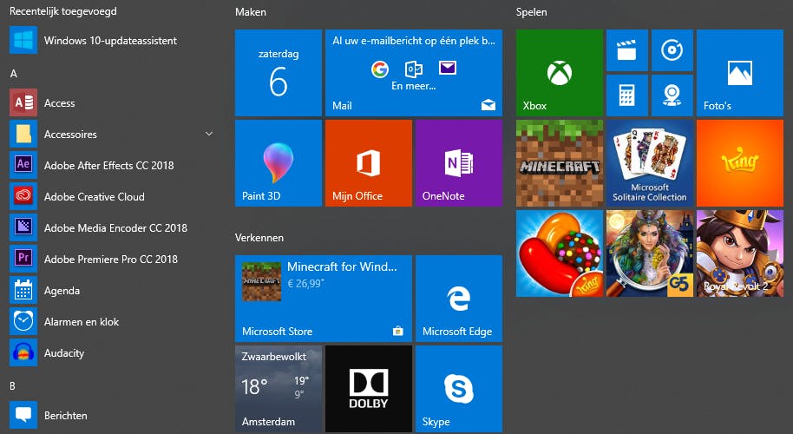Viewport: 793px width, 434px height.
Task: Open the Films & TV clapperboard tile
Action: coord(627,50)
